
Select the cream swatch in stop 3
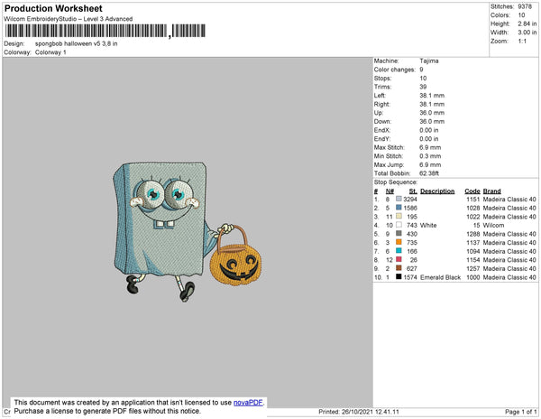pyautogui.click(x=399, y=216)
